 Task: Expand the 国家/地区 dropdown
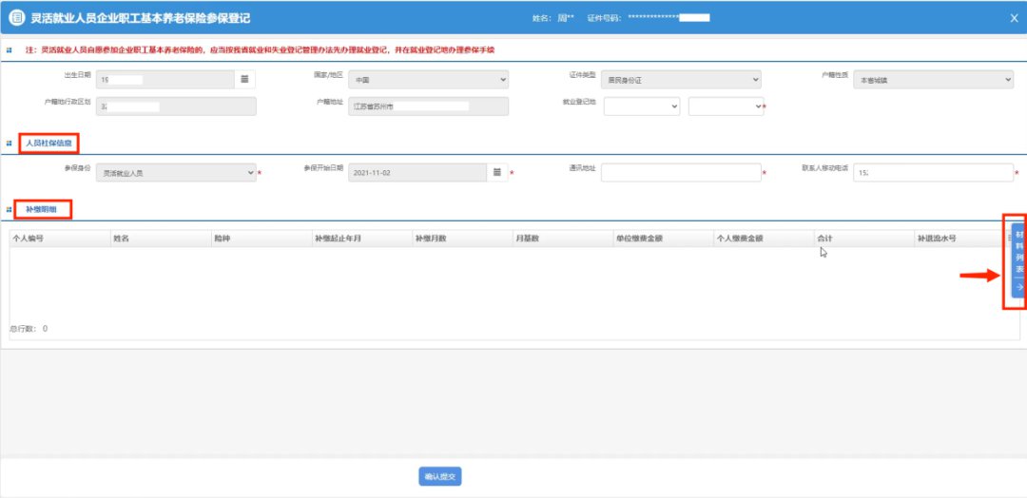[428, 81]
